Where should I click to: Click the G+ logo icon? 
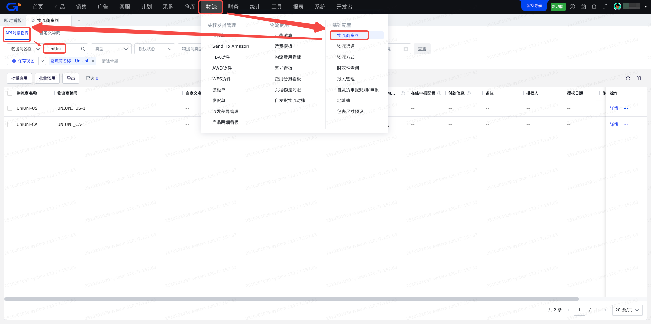(14, 6)
